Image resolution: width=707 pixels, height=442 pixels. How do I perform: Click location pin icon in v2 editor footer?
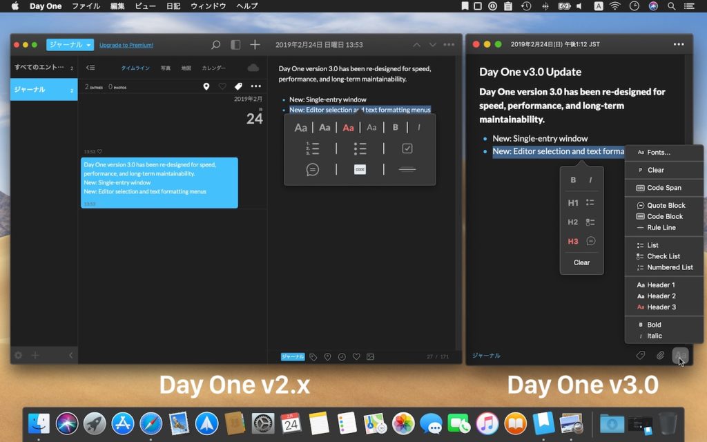328,357
